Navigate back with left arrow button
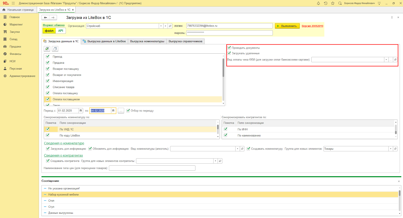The width and height of the screenshot is (403, 218). tap(46, 18)
